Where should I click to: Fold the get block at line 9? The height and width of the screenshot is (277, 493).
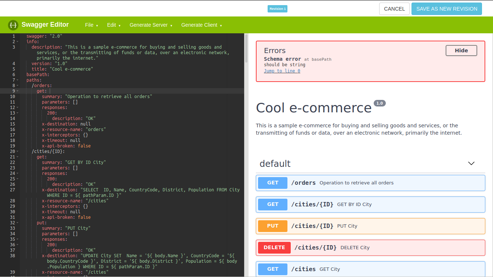pos(18,91)
